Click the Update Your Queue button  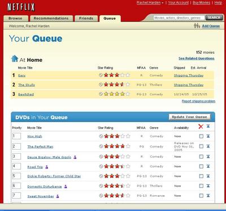tap(189, 117)
